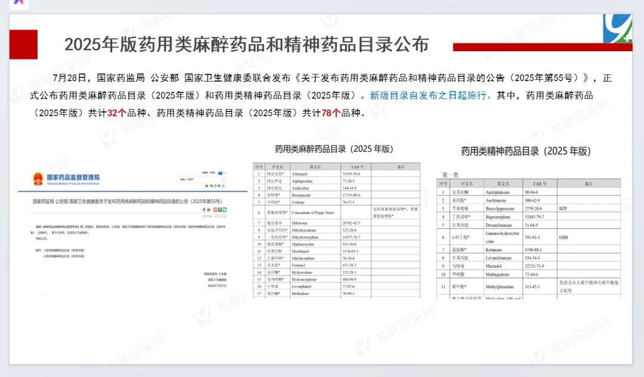Viewport: 644px width, 377px height.
Task: Select the cell Concentrate of Poppy Straw
Action: coord(315,213)
